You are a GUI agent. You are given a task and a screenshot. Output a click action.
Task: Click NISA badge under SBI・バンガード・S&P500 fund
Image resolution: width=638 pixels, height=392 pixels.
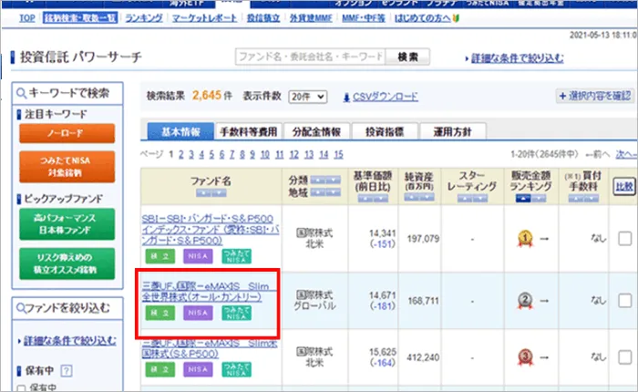click(198, 256)
